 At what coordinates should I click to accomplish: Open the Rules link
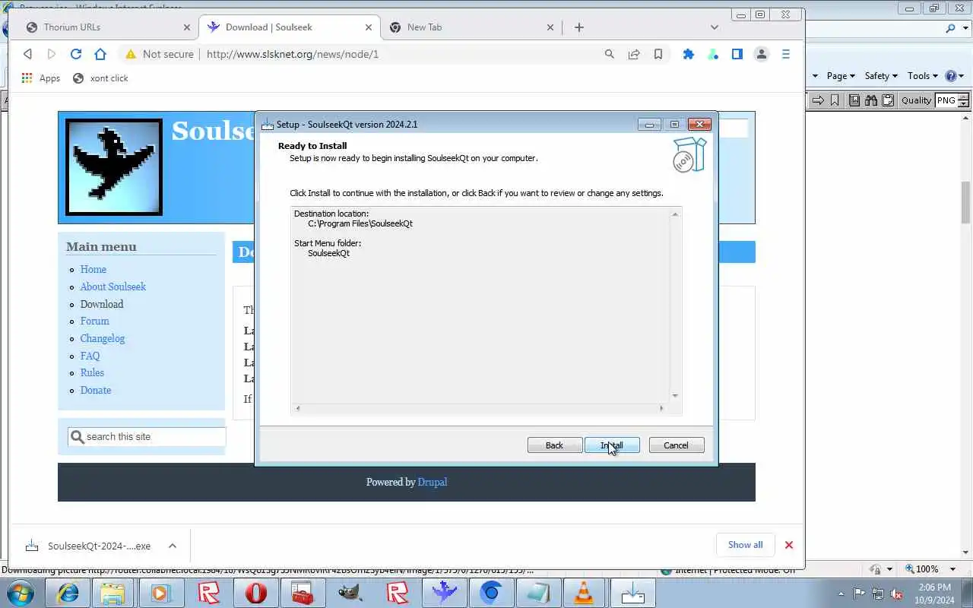pos(92,373)
